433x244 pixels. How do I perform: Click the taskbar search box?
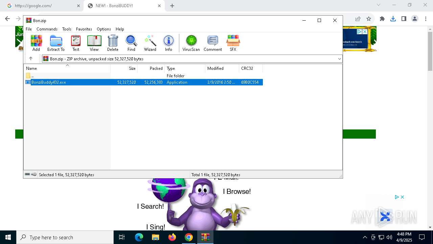pyautogui.click(x=65, y=237)
